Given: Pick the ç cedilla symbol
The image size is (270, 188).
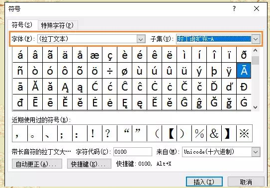Looking at the screenshot, I should pyautogui.click(x=110, y=55).
